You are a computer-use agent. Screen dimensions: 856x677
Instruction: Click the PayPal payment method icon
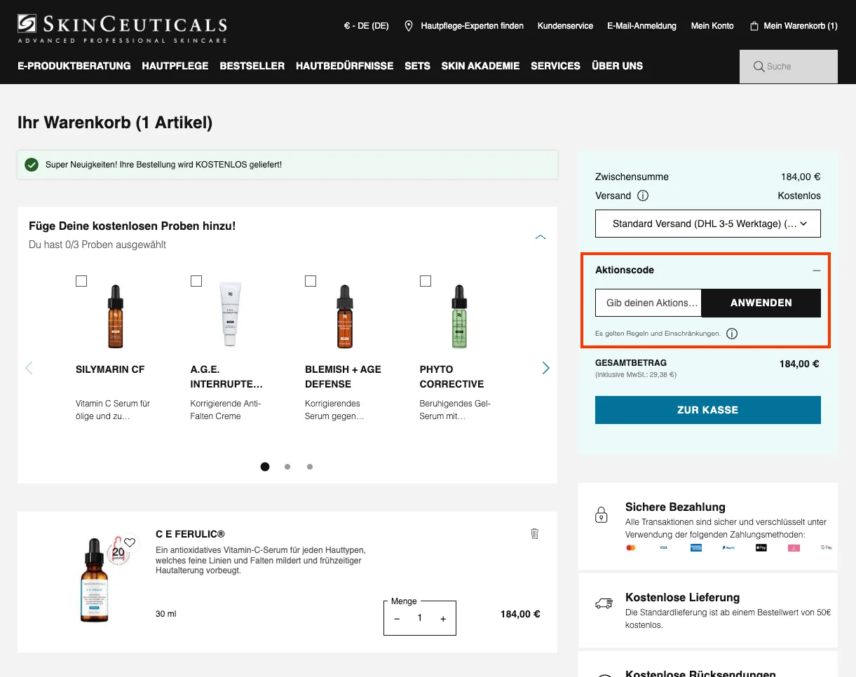728,547
